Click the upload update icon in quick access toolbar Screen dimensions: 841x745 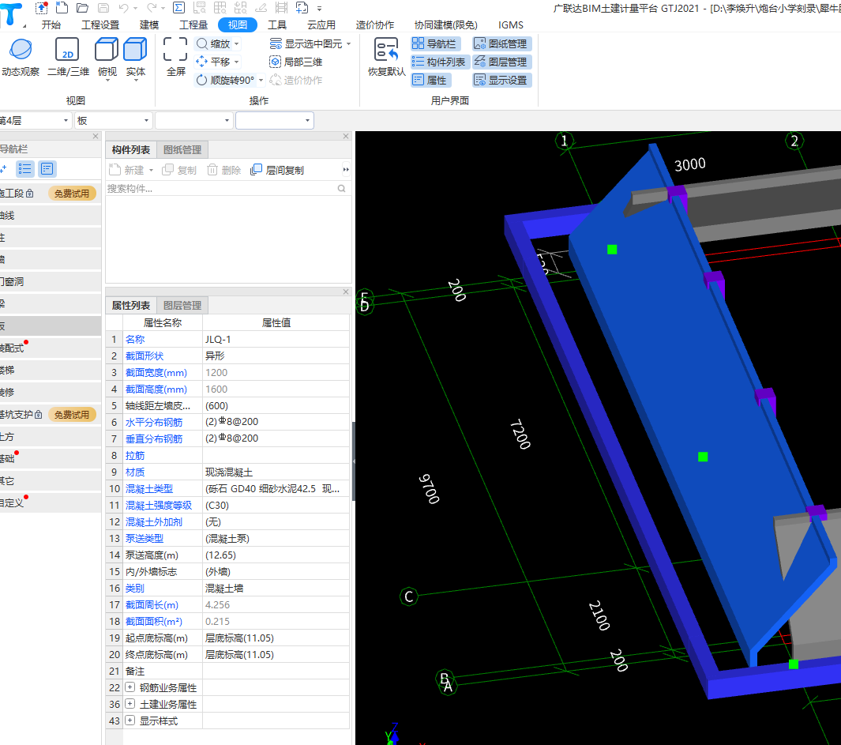coord(41,8)
